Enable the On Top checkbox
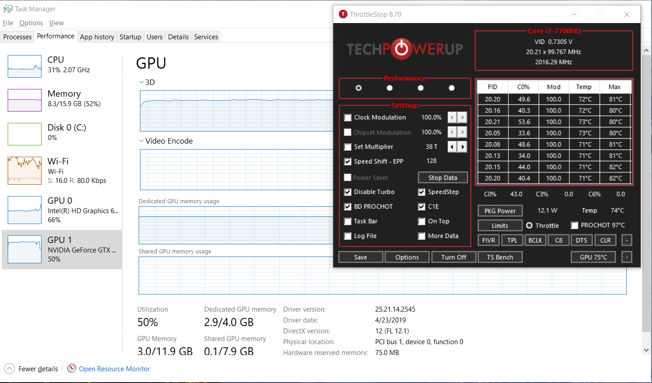The image size is (652, 383). pos(422,221)
